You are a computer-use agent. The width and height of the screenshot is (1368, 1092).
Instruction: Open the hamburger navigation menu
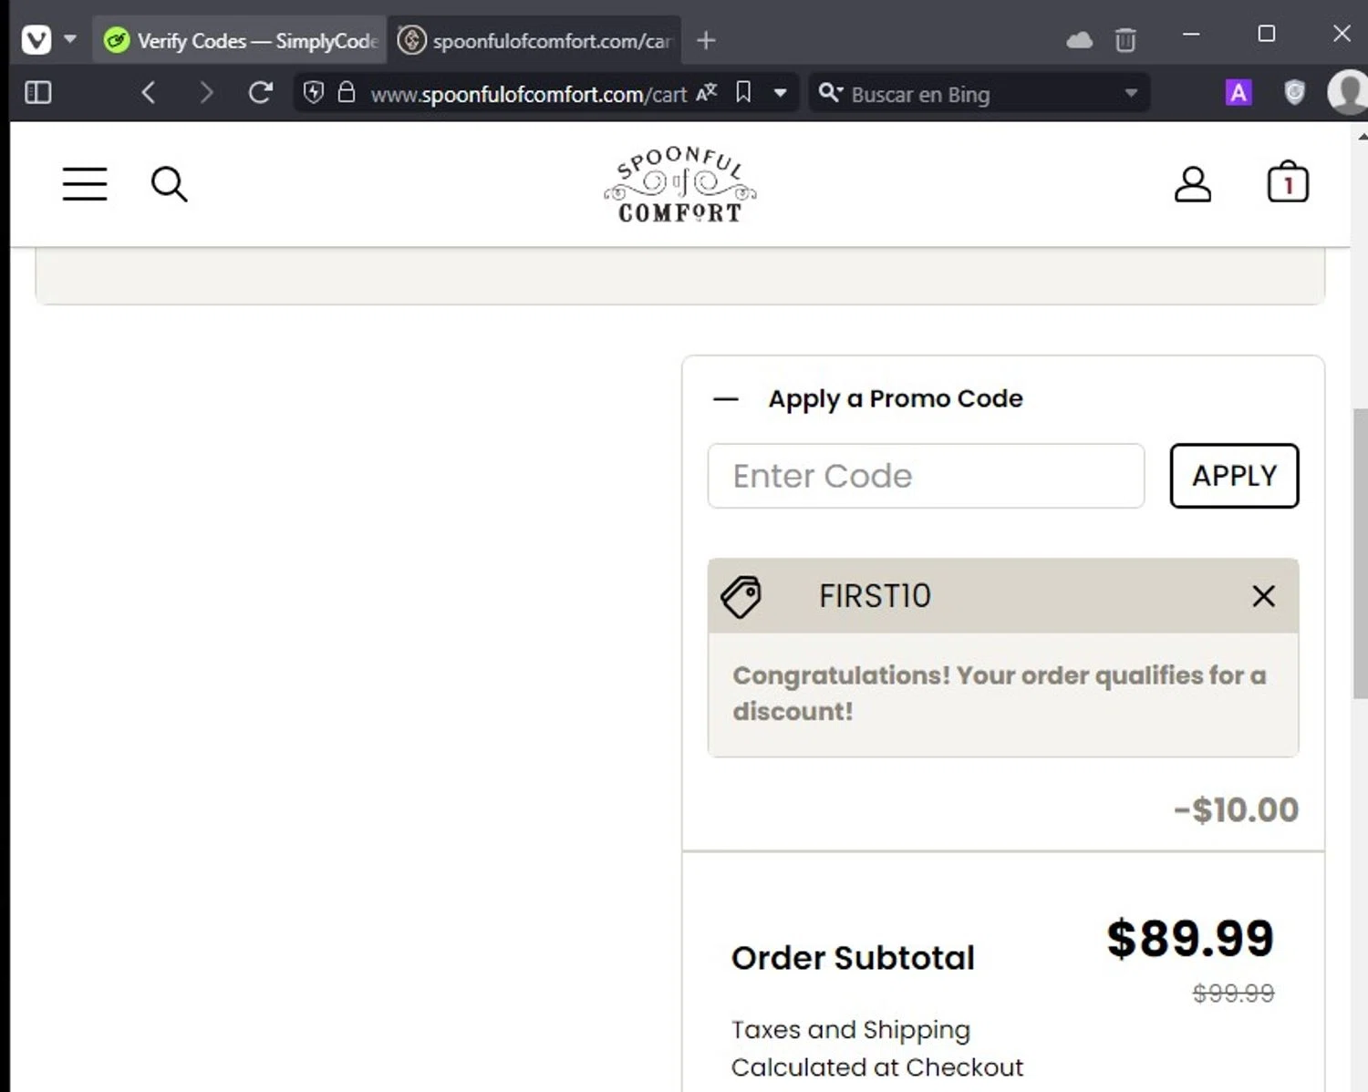[85, 183]
